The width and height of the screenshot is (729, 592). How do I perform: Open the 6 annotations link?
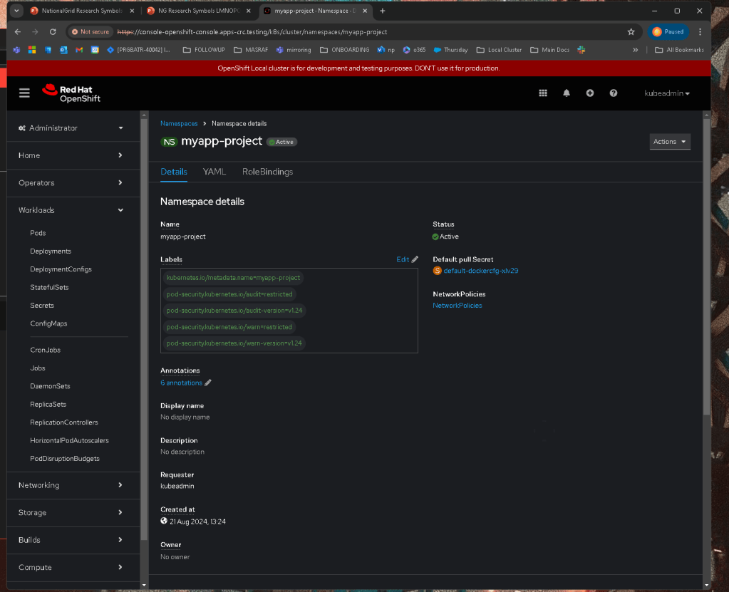pyautogui.click(x=181, y=383)
